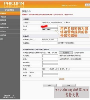This screenshot has height=100, width=90.
Task: Select the PPPoE radio button
Action: [43, 22]
